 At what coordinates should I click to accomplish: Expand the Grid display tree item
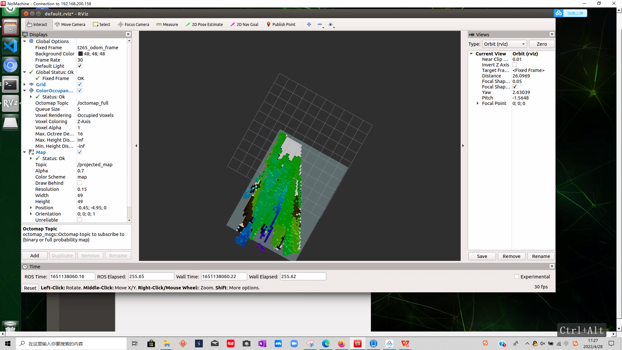point(25,84)
